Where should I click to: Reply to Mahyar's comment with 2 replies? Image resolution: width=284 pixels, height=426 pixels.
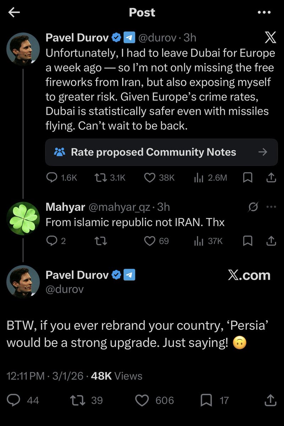coord(56,241)
